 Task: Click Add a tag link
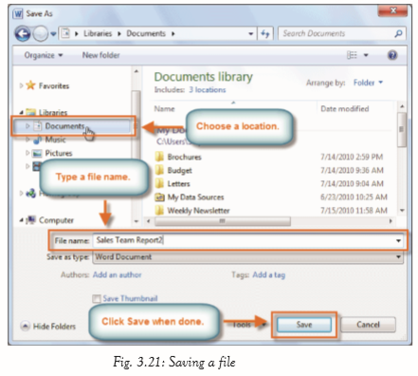click(x=269, y=274)
